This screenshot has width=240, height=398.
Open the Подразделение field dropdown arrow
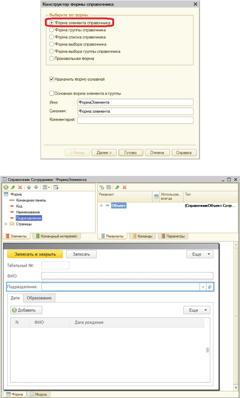[x=203, y=287]
